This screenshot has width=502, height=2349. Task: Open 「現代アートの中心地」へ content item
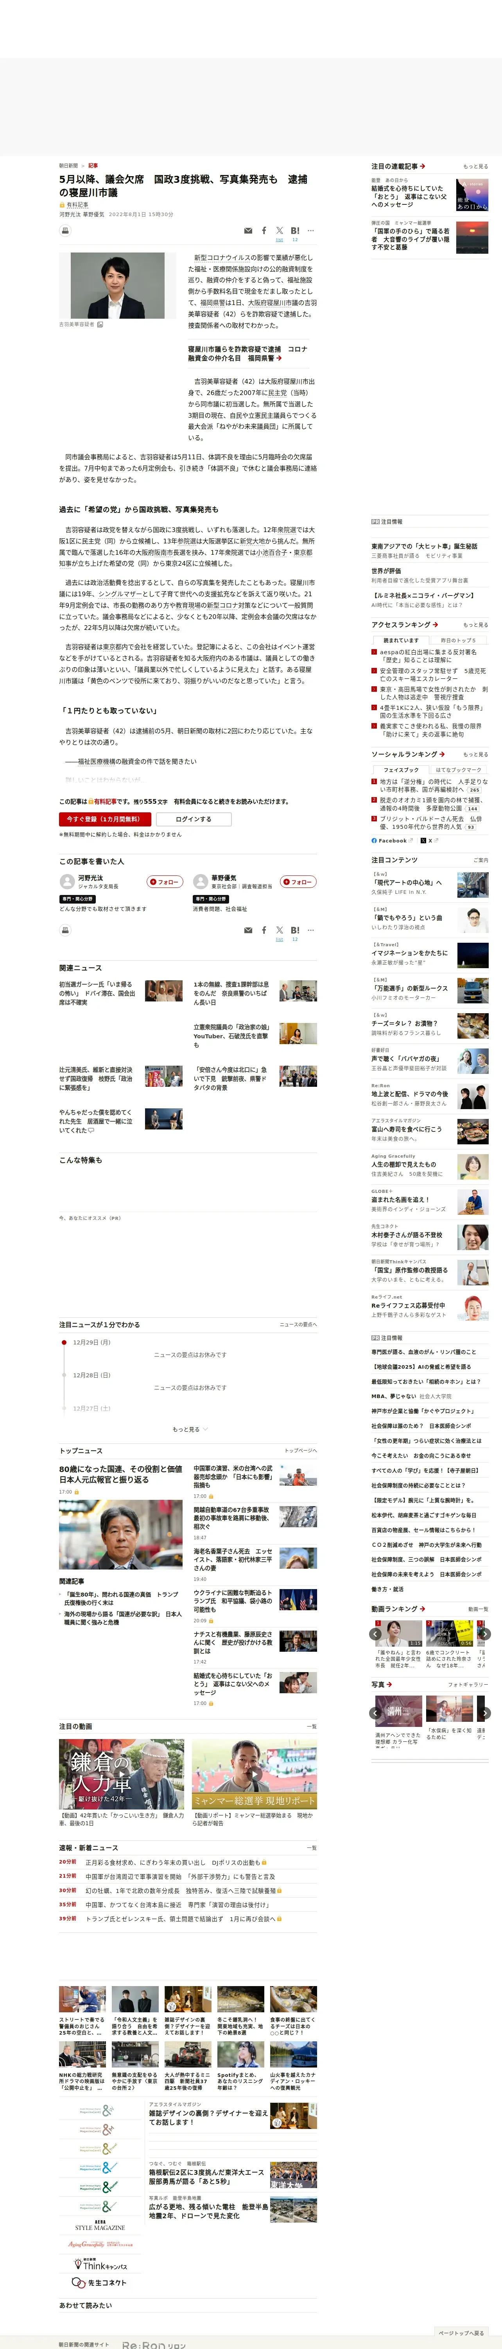pos(429,883)
